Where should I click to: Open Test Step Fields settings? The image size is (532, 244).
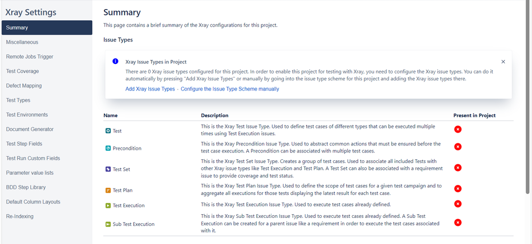coord(47,144)
